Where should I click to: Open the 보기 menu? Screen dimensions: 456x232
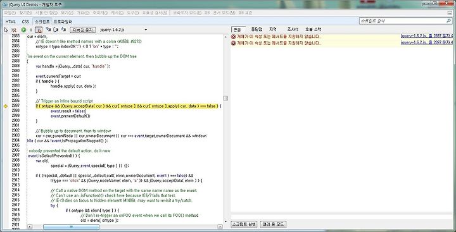point(67,13)
